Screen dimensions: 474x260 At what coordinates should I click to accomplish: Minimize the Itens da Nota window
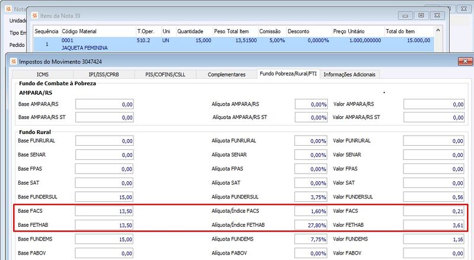click(405, 15)
